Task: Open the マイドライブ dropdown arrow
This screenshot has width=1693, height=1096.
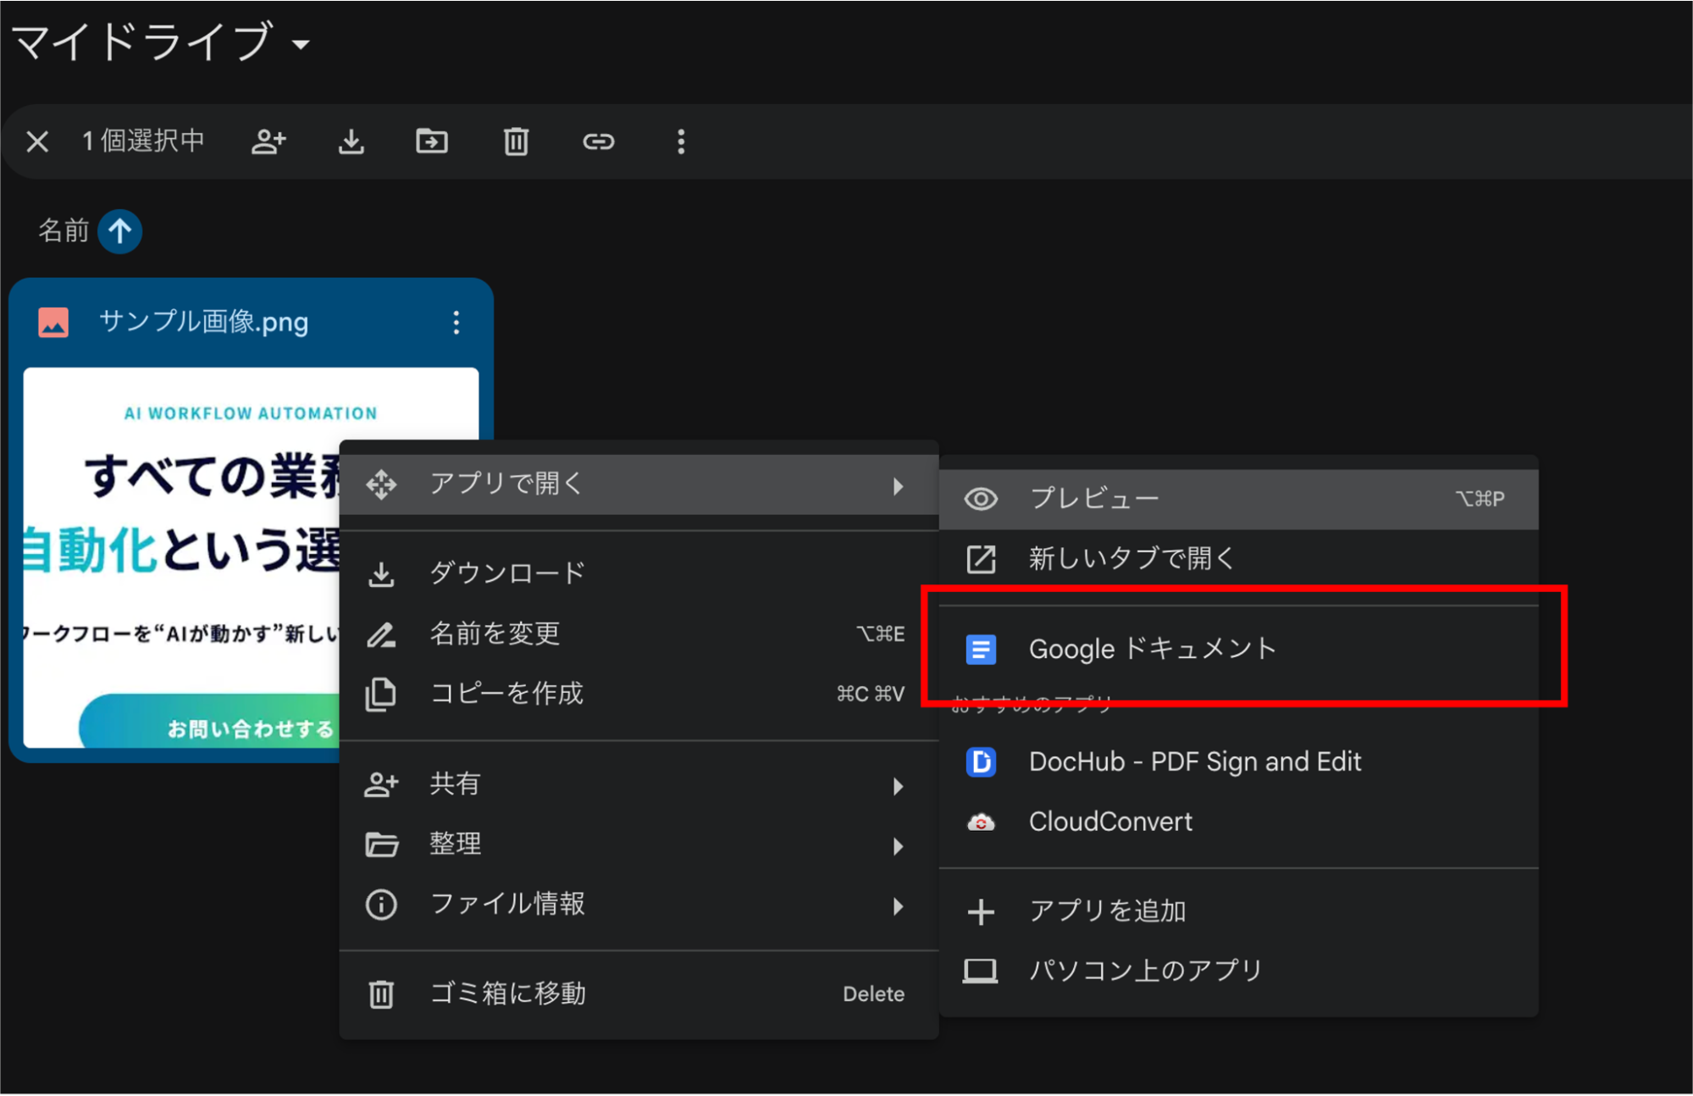Action: coord(302,44)
